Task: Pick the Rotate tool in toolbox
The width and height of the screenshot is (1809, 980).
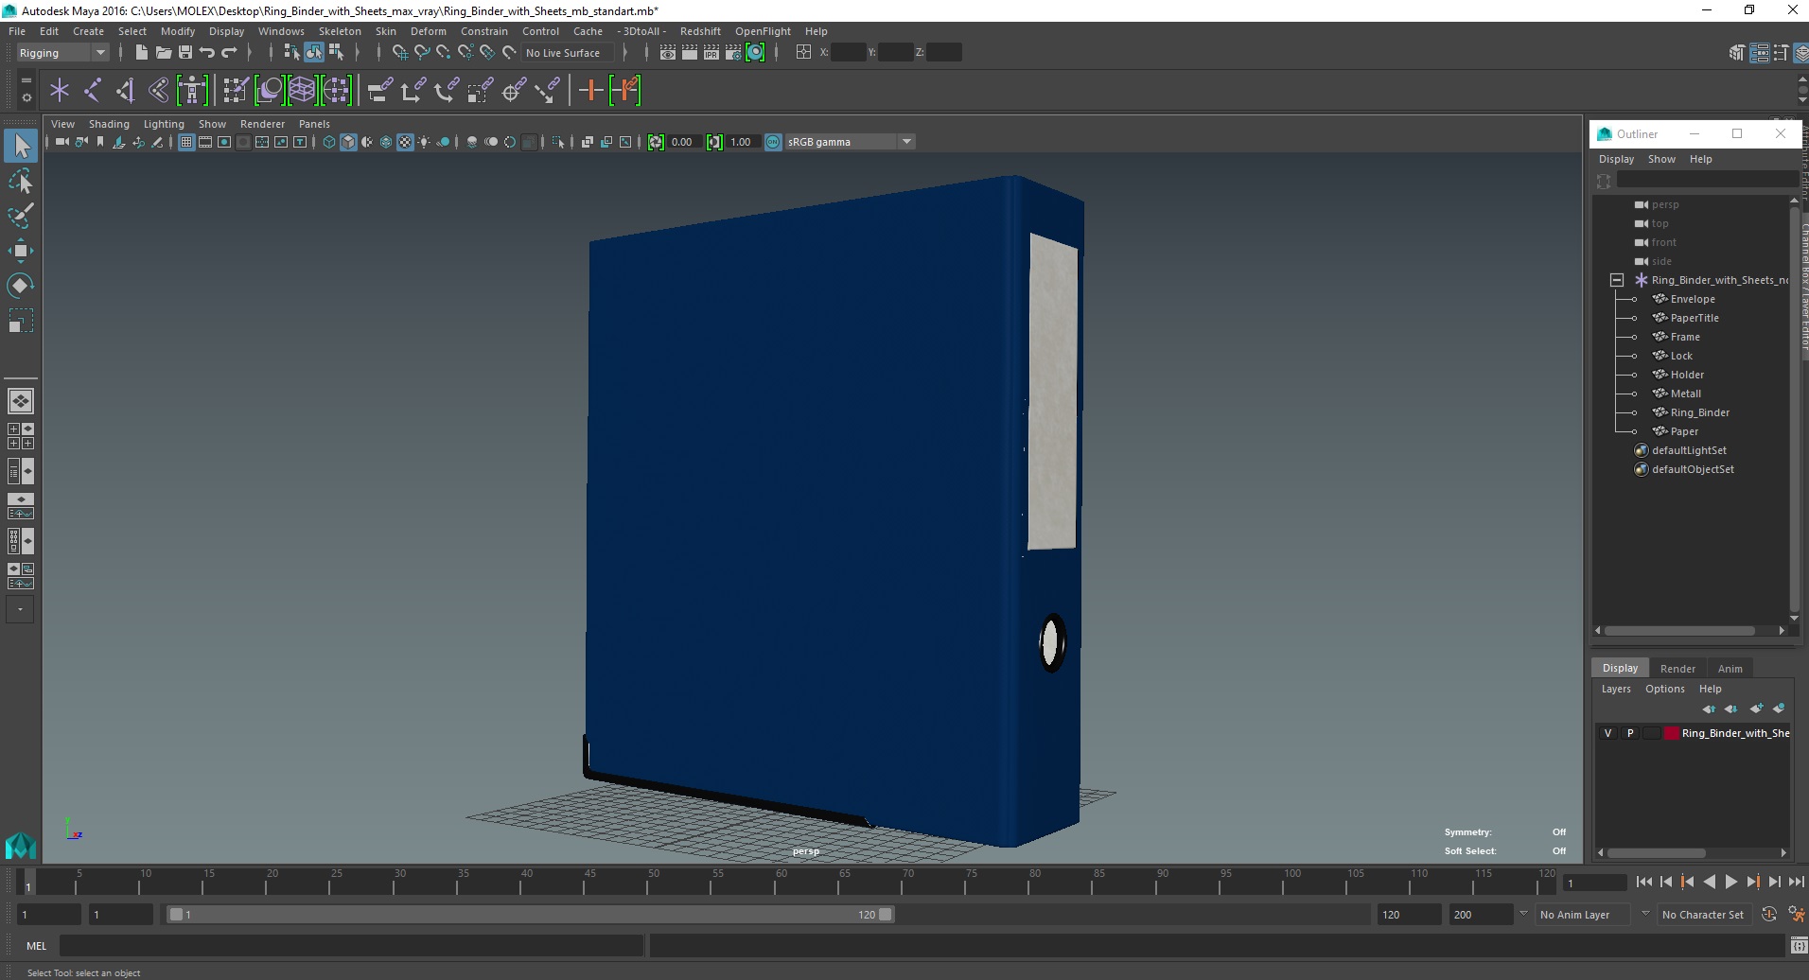Action: 21,286
